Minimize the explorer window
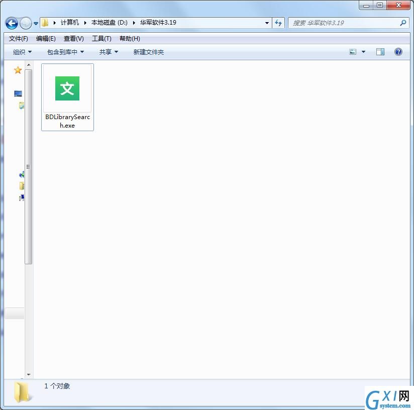 366,6
